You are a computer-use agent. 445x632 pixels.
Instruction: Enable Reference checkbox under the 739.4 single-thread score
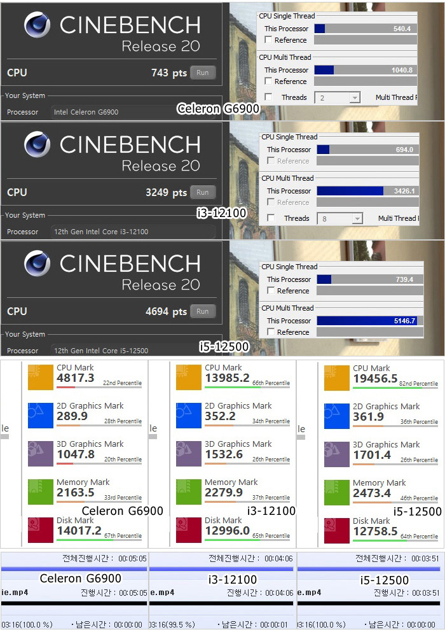271,291
